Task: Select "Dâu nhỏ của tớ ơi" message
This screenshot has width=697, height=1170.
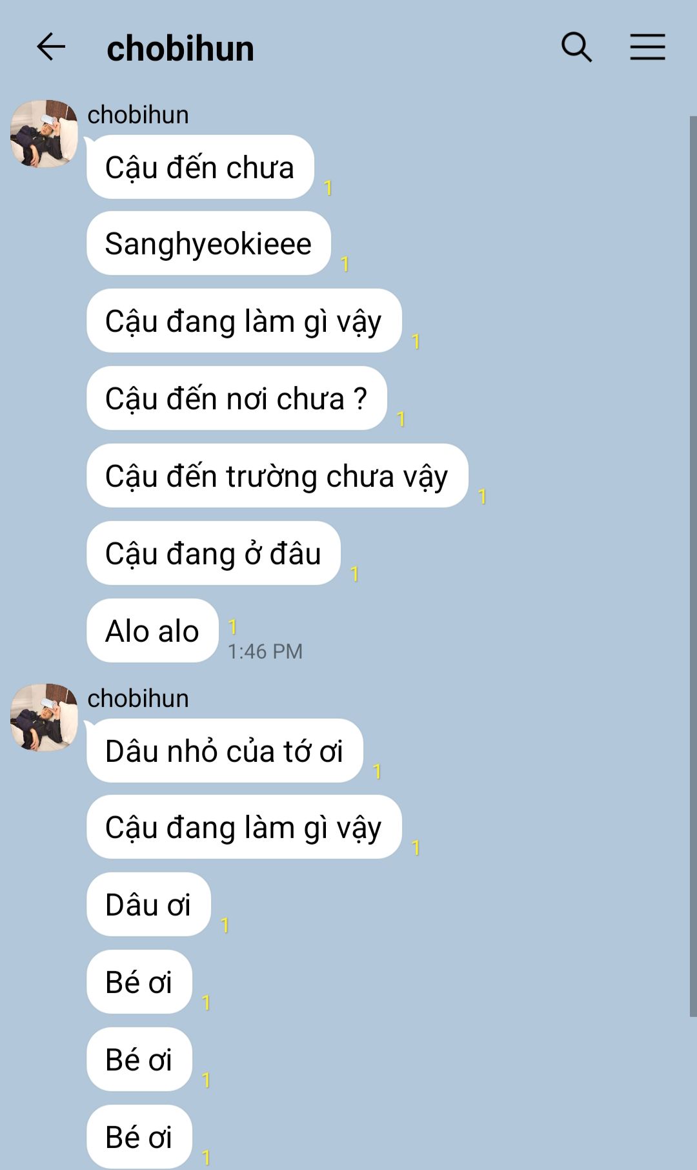Action: (225, 751)
